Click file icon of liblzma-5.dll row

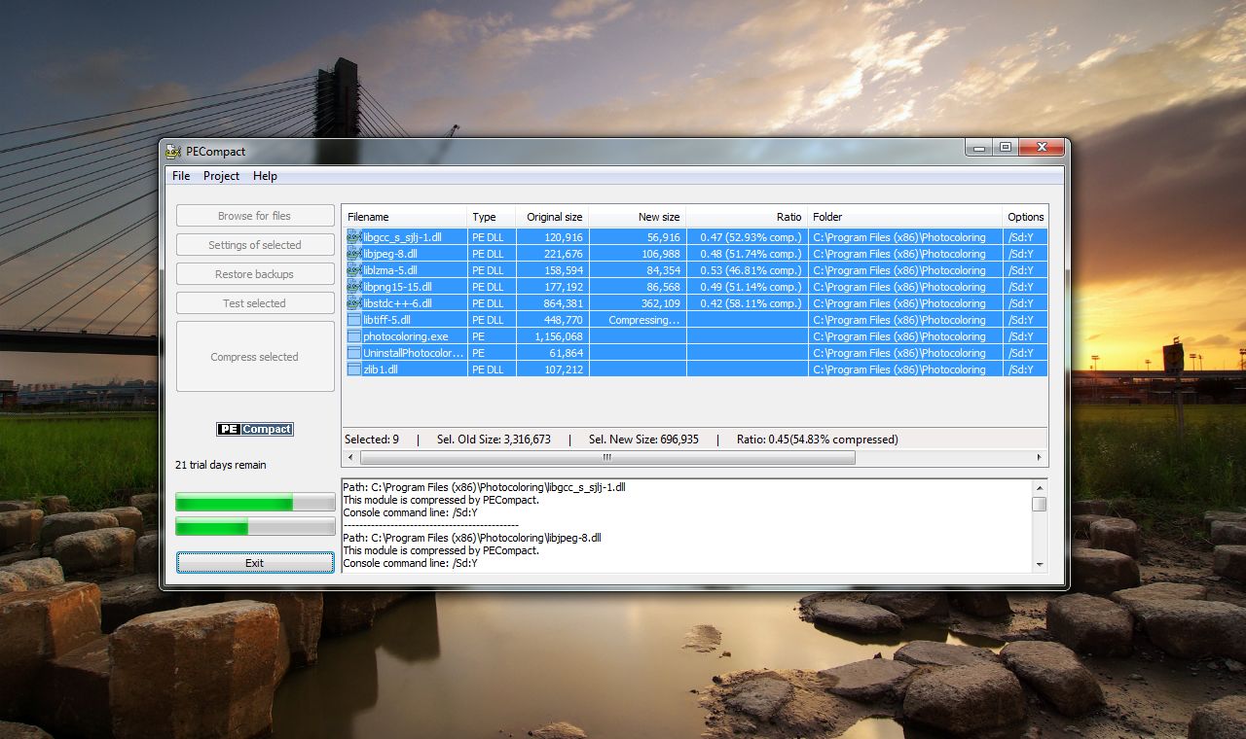click(x=354, y=269)
